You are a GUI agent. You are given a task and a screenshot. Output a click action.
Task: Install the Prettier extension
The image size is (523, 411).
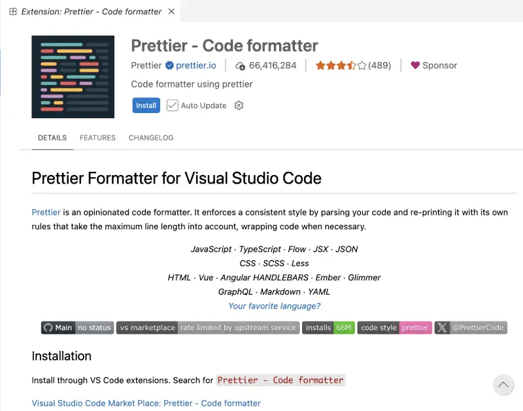[146, 105]
